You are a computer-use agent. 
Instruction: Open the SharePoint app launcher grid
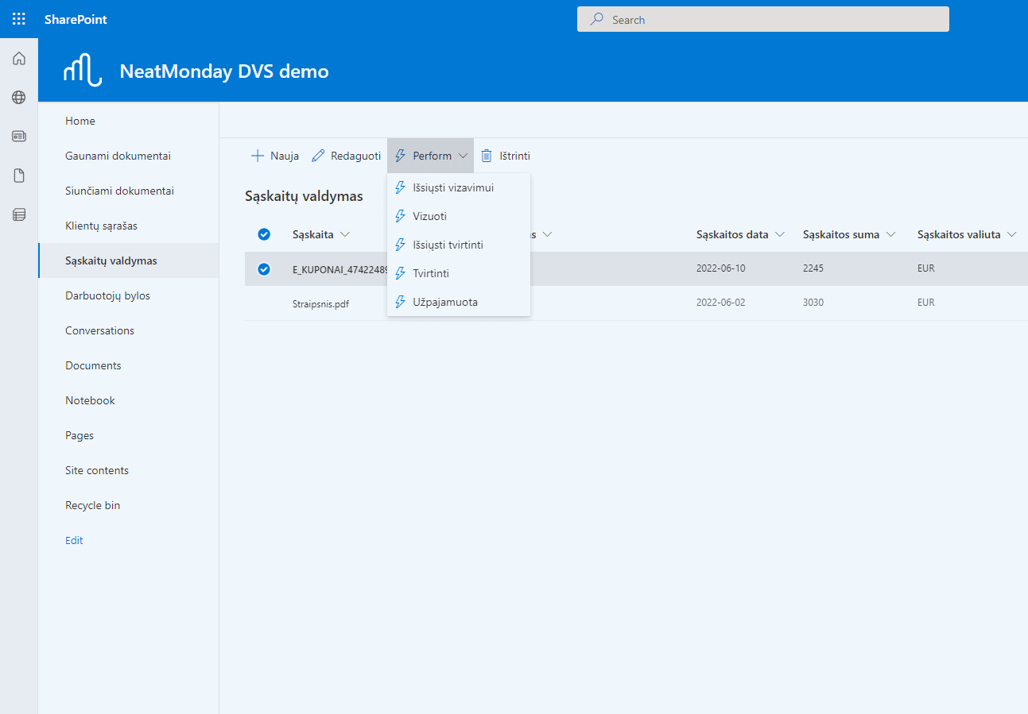(x=19, y=19)
